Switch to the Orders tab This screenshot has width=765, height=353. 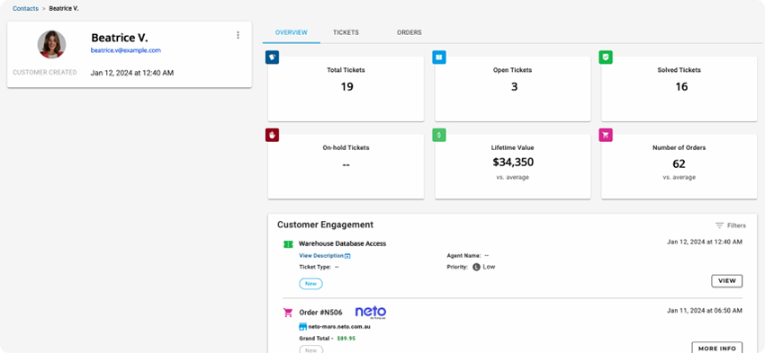(x=409, y=32)
